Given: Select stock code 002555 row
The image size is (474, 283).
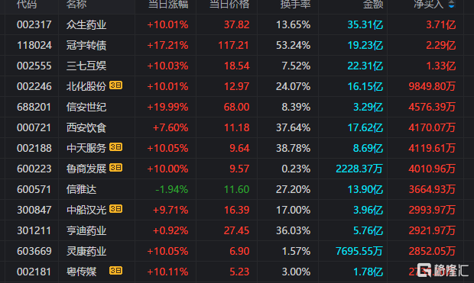Looking at the screenshot, I should (x=234, y=66).
